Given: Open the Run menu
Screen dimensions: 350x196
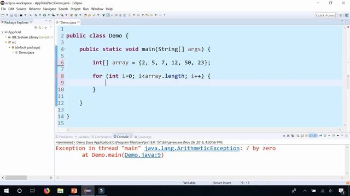Looking at the screenshot, I should (x=86, y=9).
